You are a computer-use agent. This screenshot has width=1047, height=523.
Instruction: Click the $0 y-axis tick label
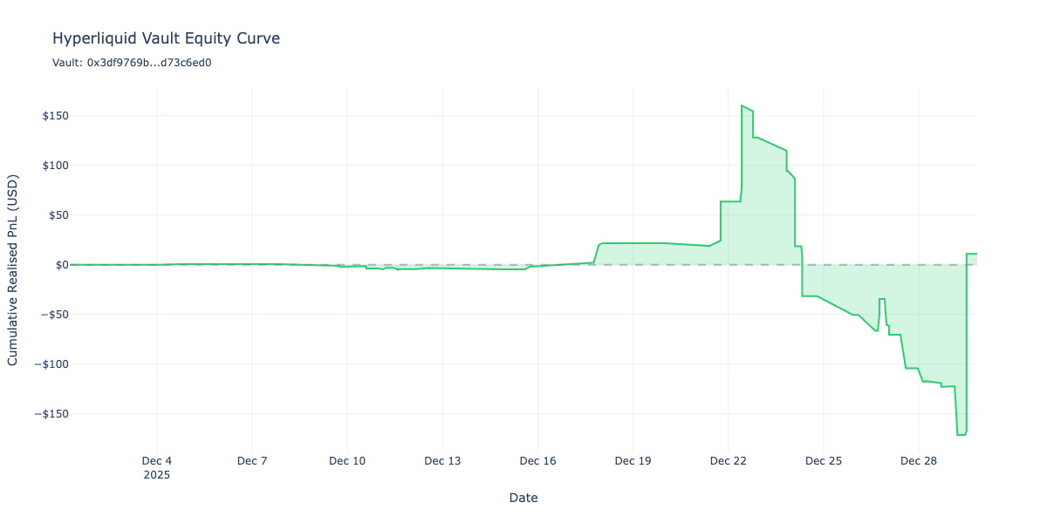click(63, 265)
